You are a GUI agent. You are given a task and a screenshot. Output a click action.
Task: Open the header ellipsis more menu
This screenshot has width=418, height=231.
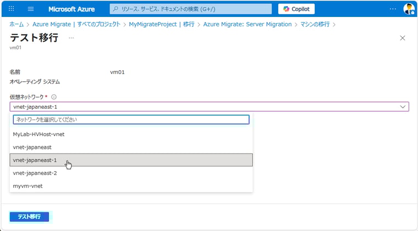point(393,9)
